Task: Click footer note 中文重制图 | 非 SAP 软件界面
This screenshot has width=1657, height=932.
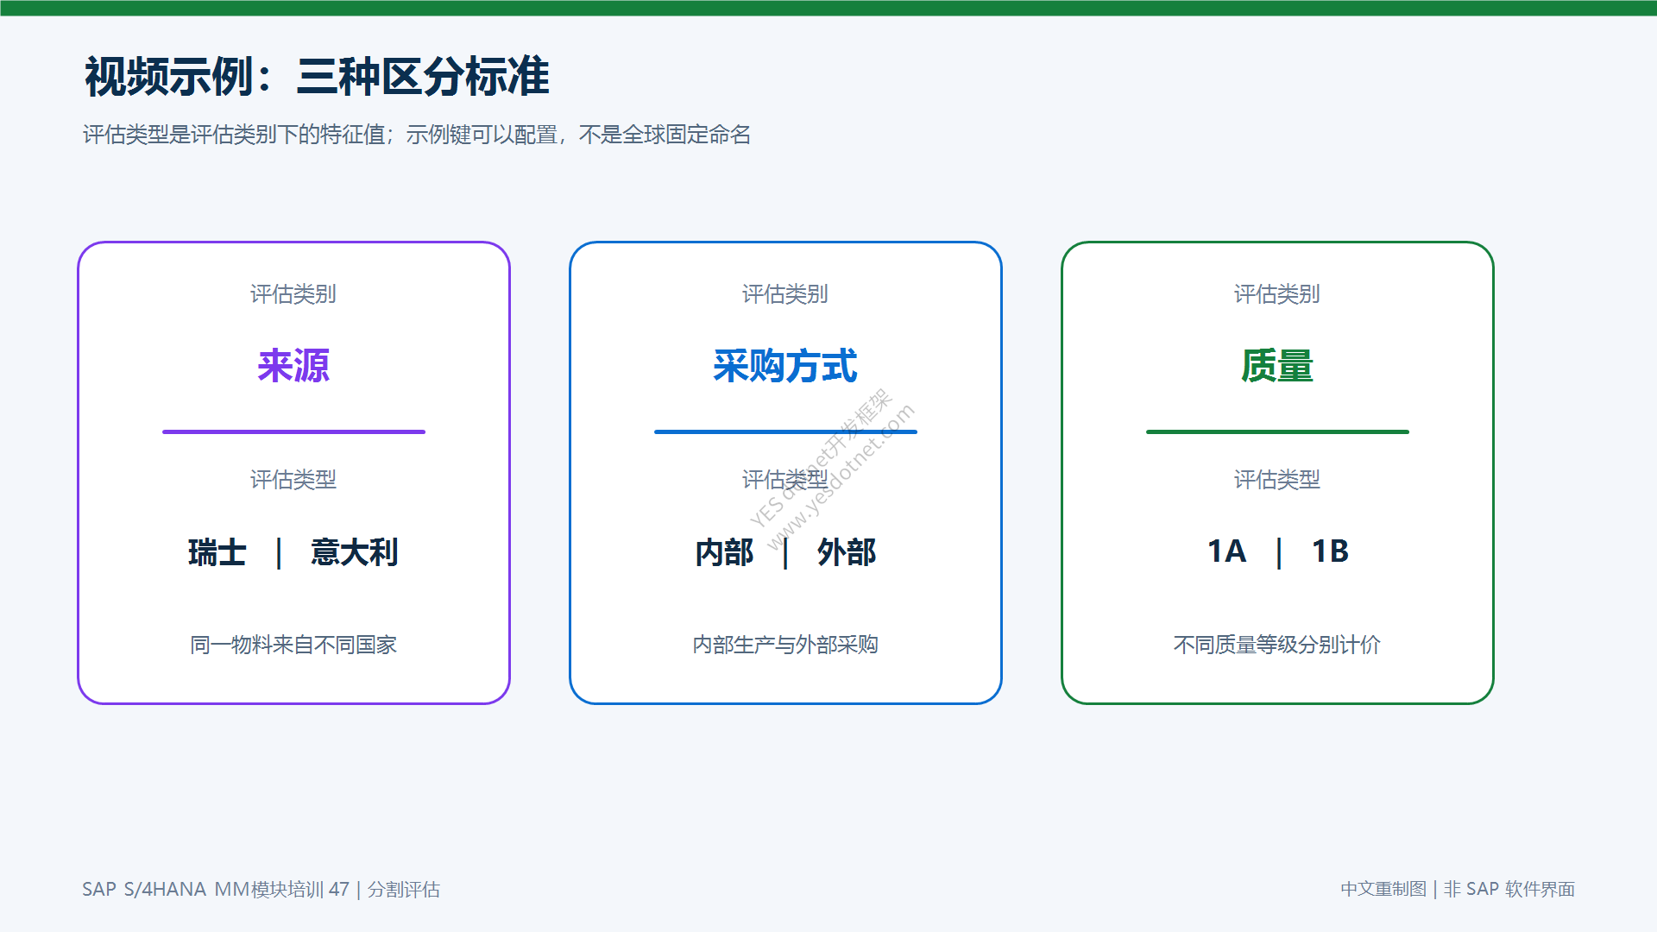Action: pyautogui.click(x=1458, y=889)
